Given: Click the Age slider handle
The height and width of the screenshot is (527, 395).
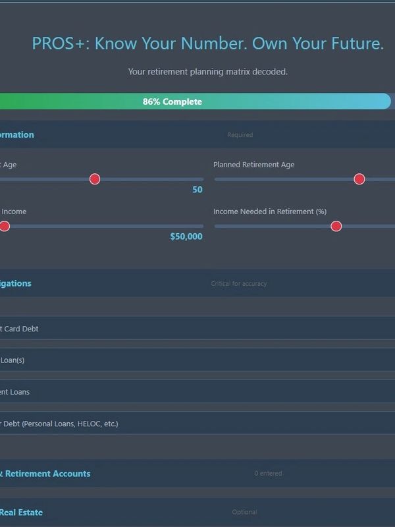Looking at the screenshot, I should (95, 179).
